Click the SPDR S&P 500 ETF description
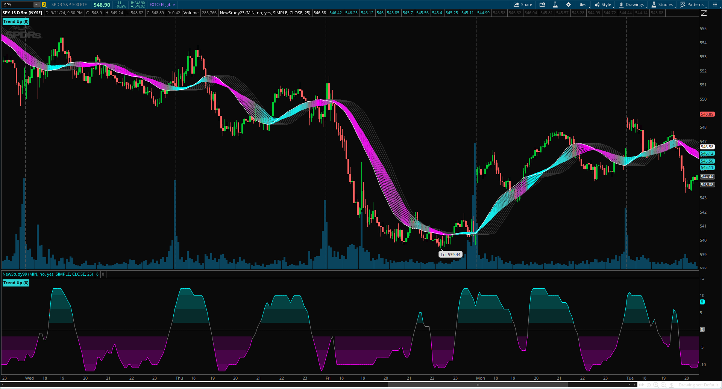Image resolution: width=722 pixels, height=389 pixels. [69, 5]
